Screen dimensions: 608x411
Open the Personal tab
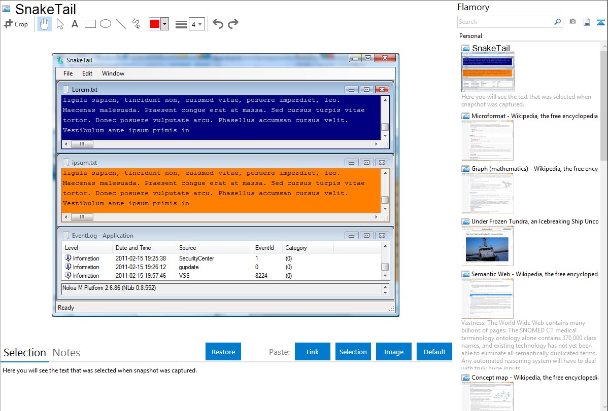470,36
